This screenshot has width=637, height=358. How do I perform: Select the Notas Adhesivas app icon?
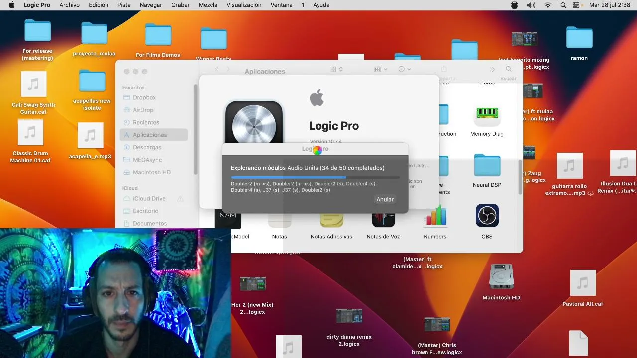click(x=331, y=219)
